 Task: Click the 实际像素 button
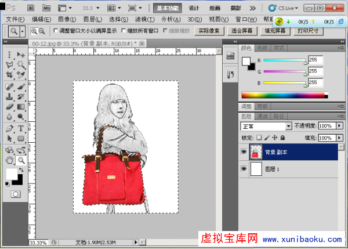209,31
